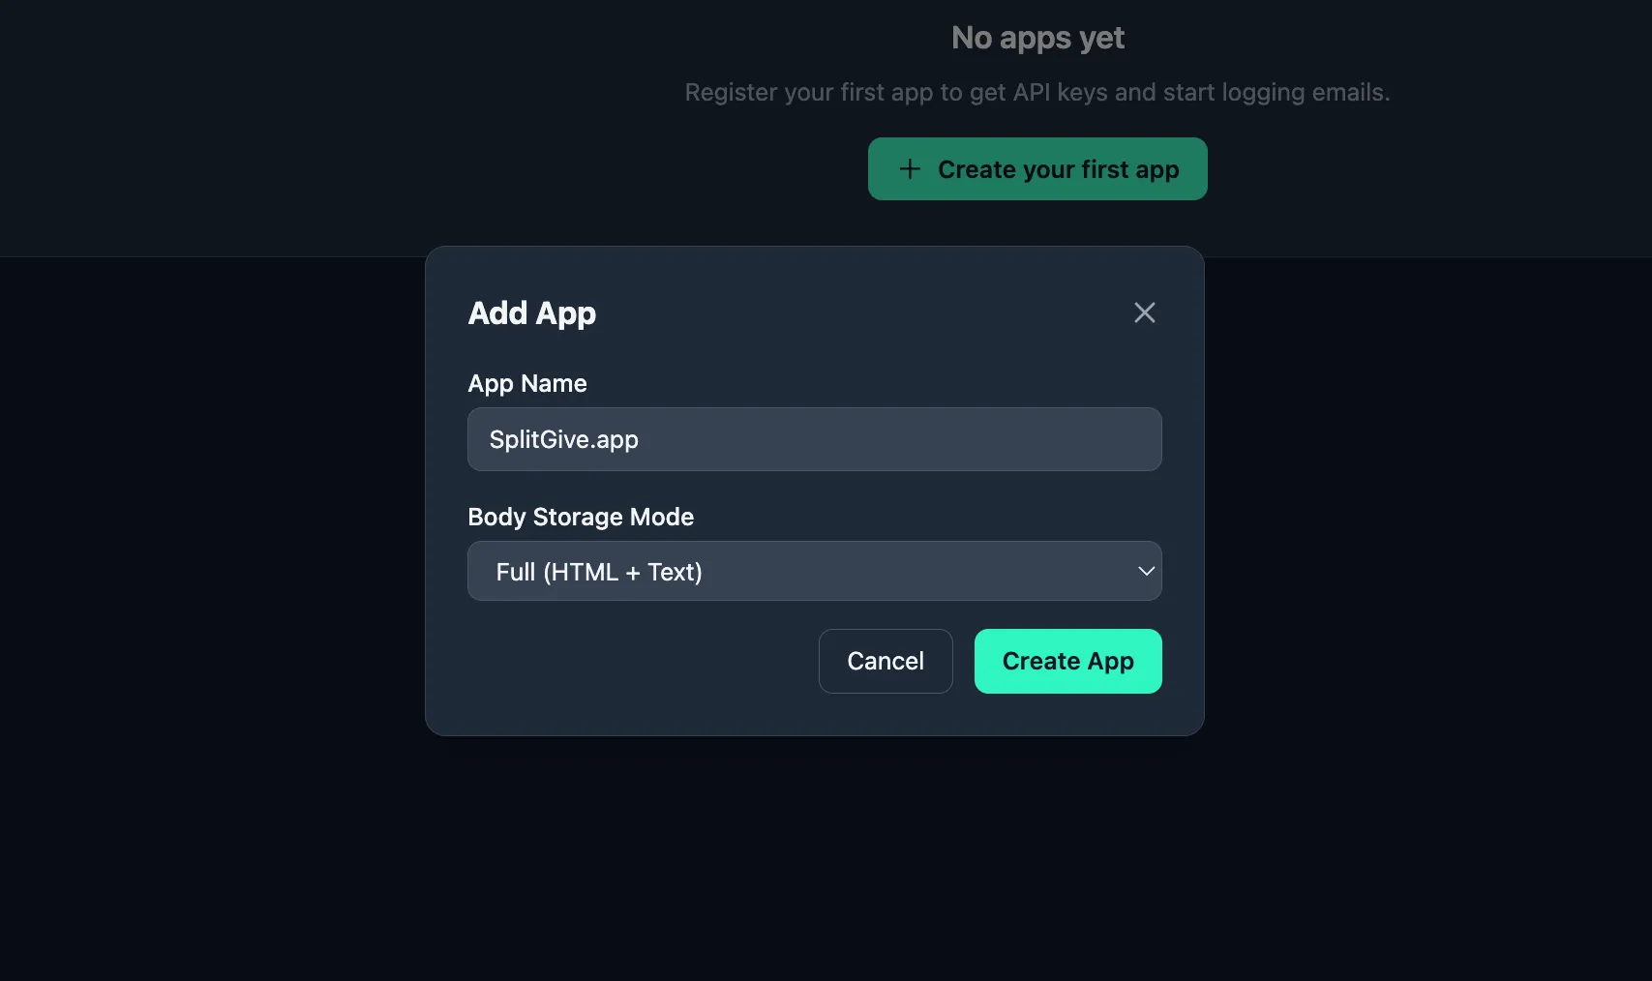
Task: Click the chevron on the storage mode dropdown
Action: pyautogui.click(x=1146, y=571)
